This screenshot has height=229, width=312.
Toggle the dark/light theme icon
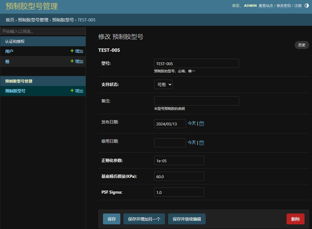(x=307, y=6)
